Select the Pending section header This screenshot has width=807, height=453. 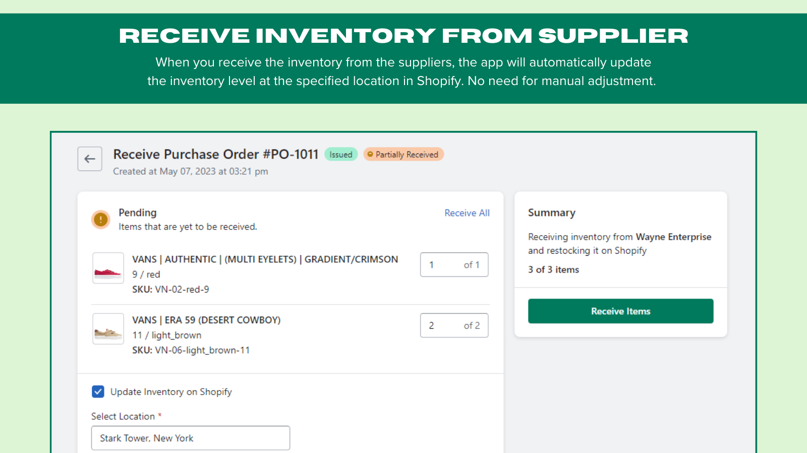point(137,212)
